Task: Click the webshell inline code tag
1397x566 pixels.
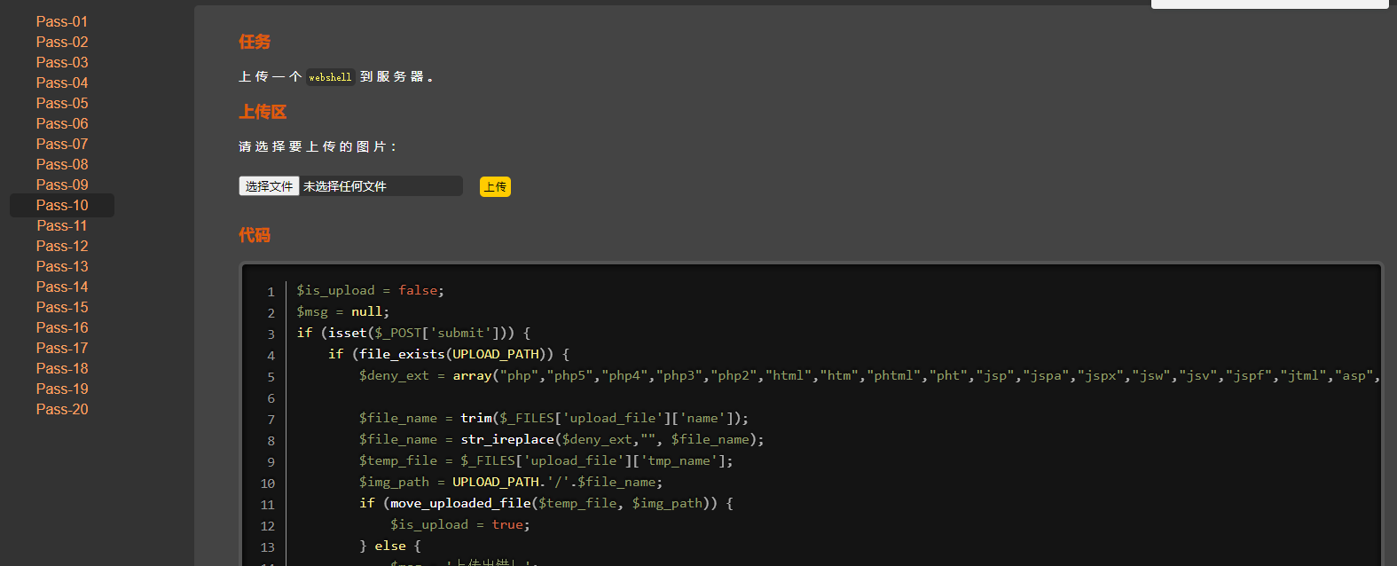Action: pos(330,77)
